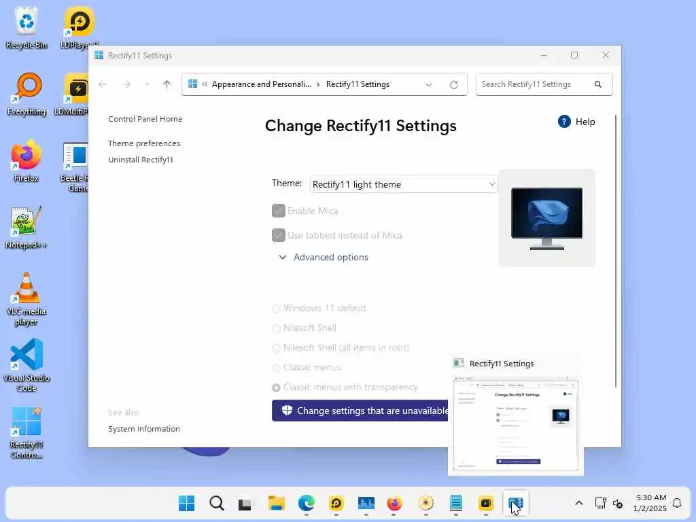Select the Visual Studio Code desktop shortcut
The width and height of the screenshot is (696, 522).
click(27, 365)
